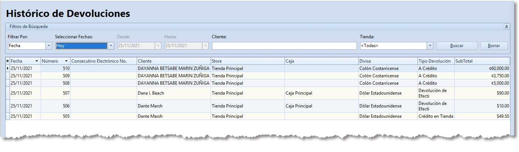This screenshot has width=519, height=152.
Task: Sort by the Store column header
Action: 247,61
